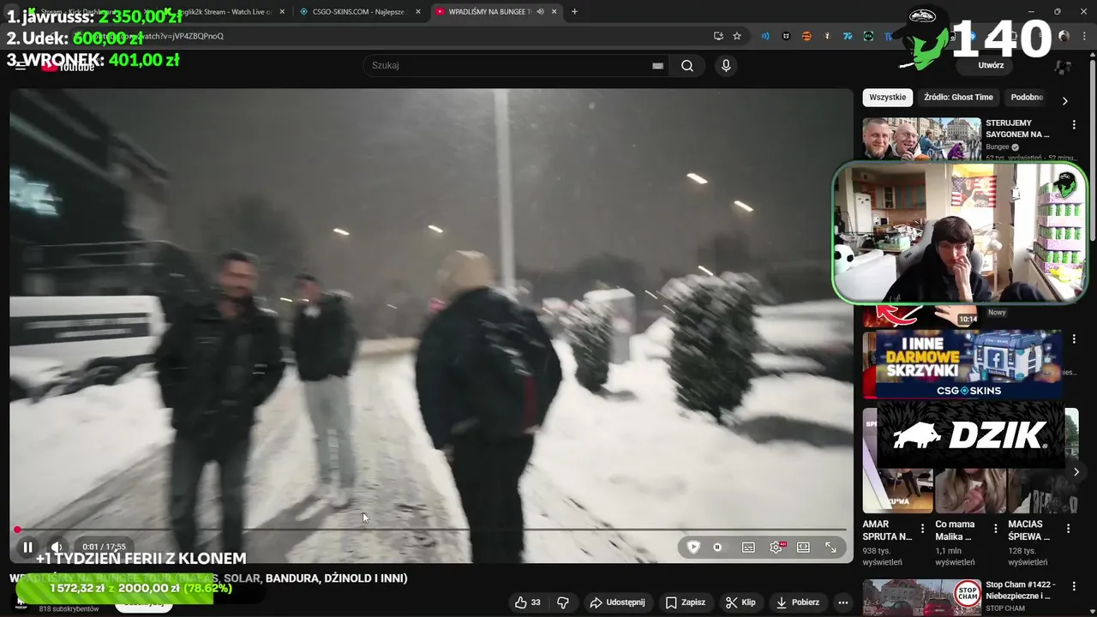Click install app icon in address bar
This screenshot has width=1097, height=617.
(718, 36)
